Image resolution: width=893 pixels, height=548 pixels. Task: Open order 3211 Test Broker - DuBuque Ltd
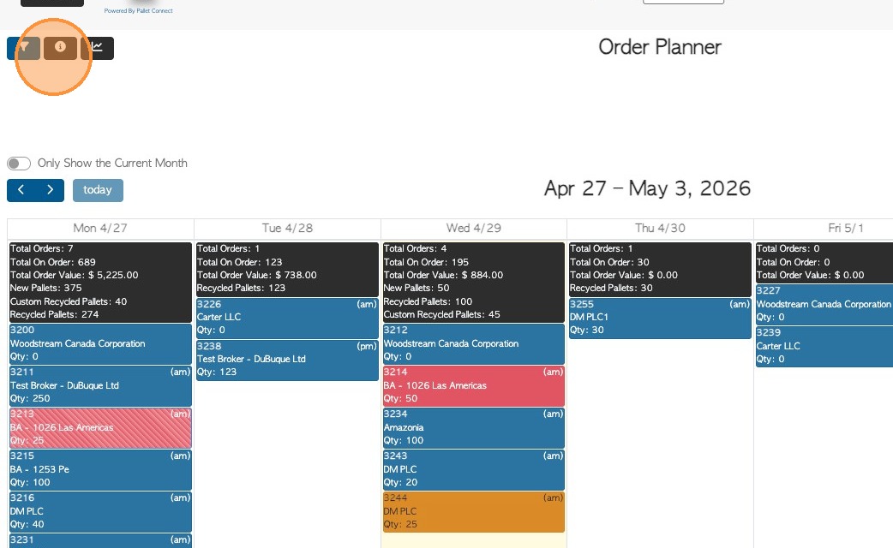tap(100, 385)
